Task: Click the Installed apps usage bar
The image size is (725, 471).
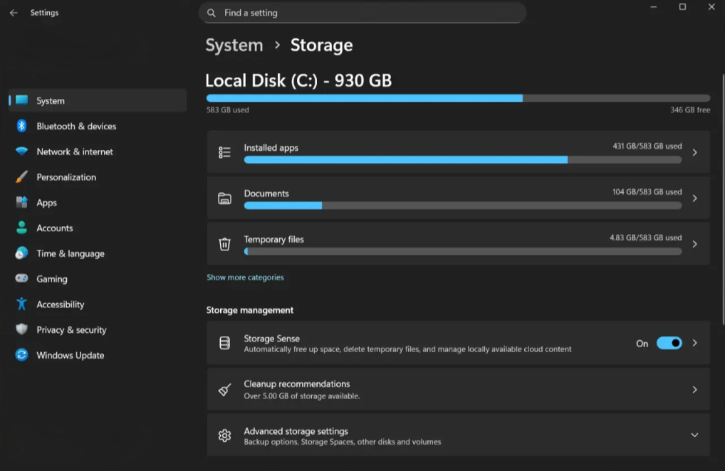Action: 463,160
